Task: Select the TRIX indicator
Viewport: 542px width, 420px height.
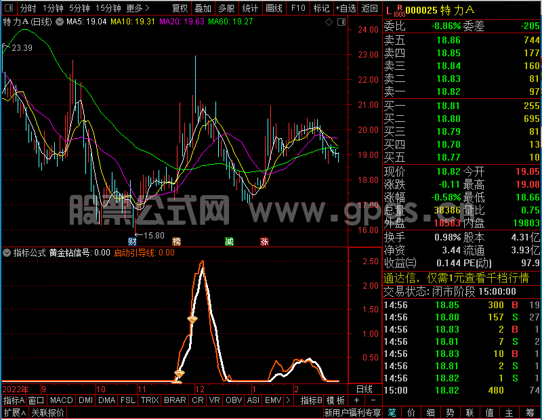Action: [150, 400]
